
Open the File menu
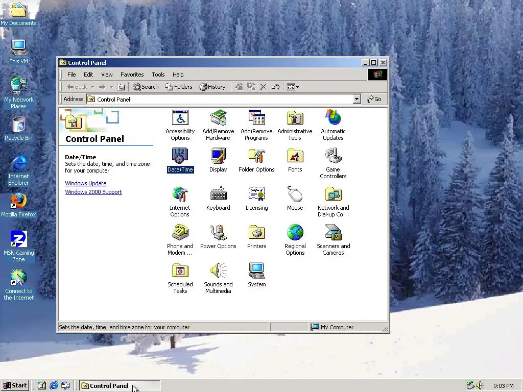pos(72,75)
